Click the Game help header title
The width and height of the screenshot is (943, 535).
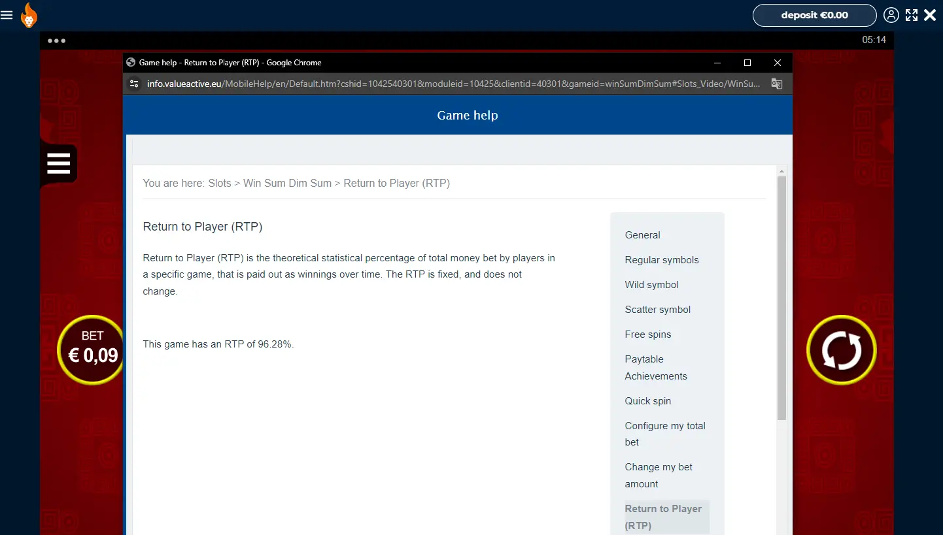tap(468, 115)
